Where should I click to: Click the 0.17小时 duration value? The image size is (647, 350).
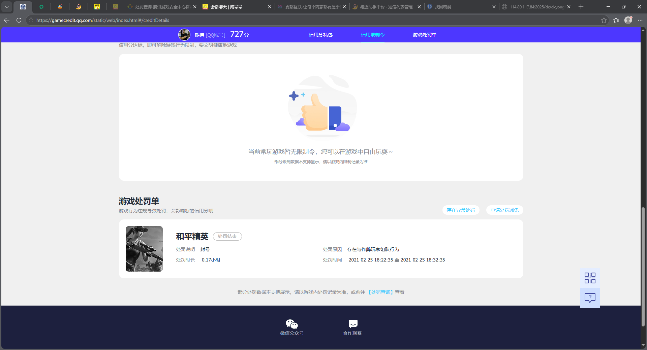pos(211,260)
